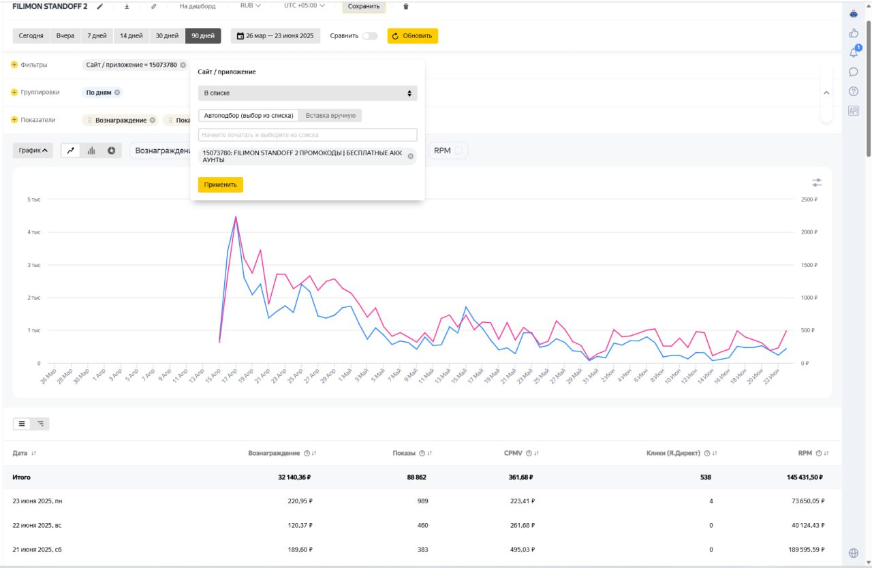Select the 30 дней period tab
Viewport: 872px width, 568px height.
pos(167,36)
